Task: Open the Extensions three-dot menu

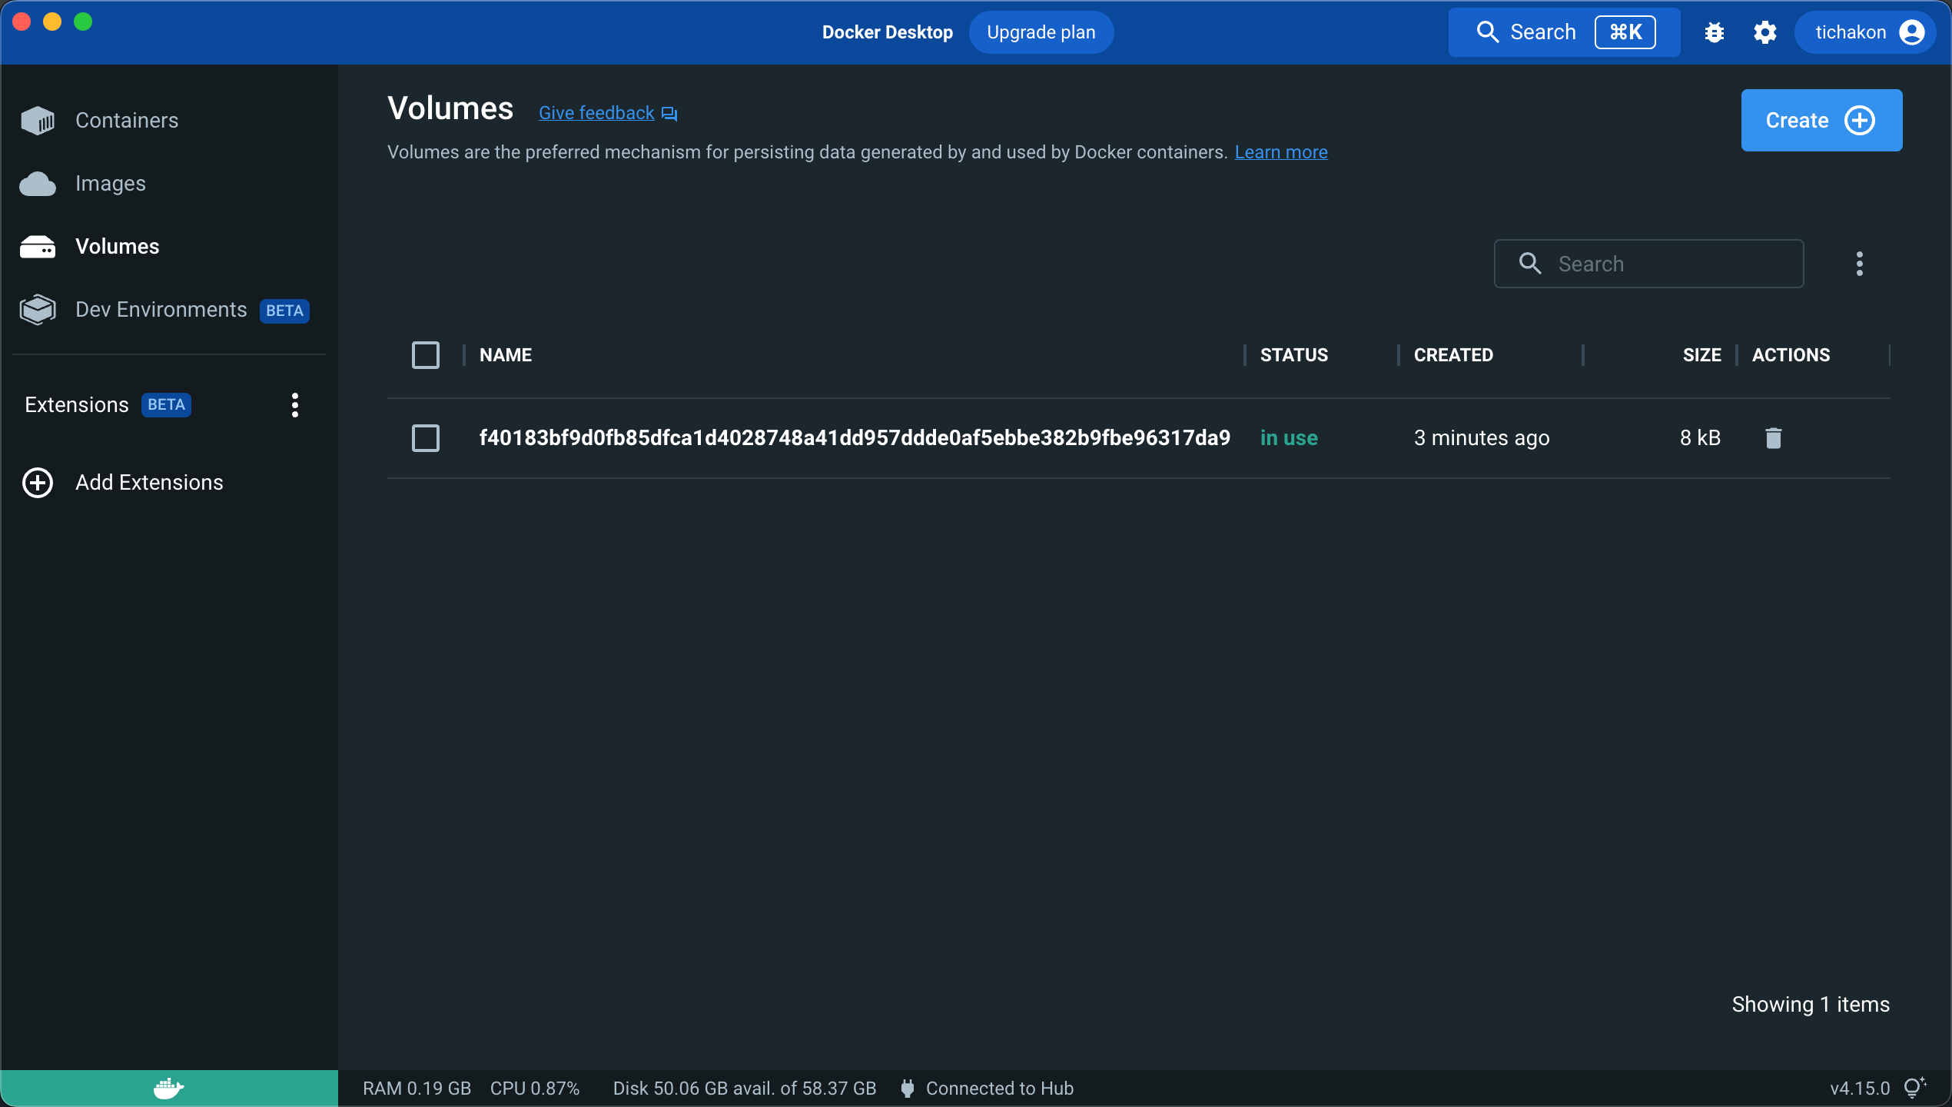Action: coord(294,404)
